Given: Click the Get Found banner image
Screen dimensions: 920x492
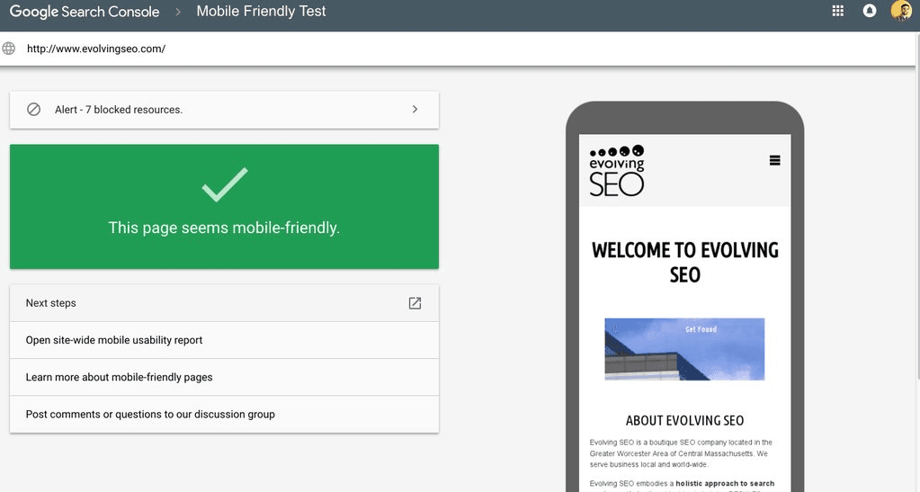Looking at the screenshot, I should tap(684, 349).
